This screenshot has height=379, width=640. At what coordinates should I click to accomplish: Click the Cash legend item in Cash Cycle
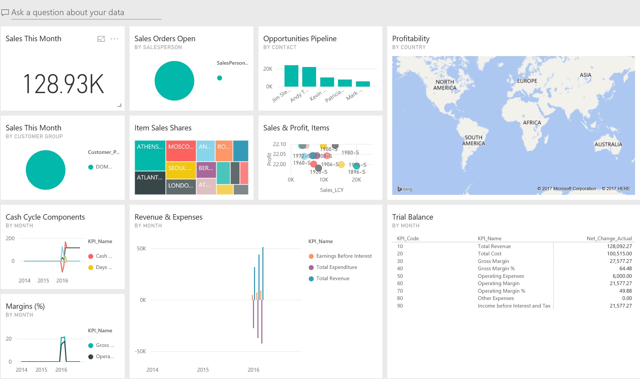tap(104, 256)
